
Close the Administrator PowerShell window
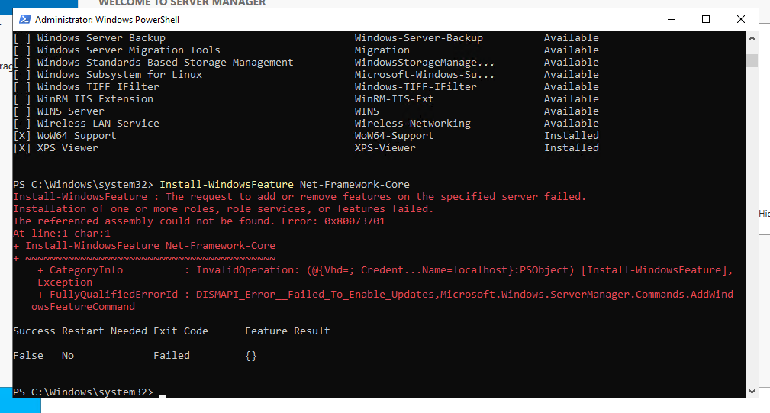(x=740, y=20)
